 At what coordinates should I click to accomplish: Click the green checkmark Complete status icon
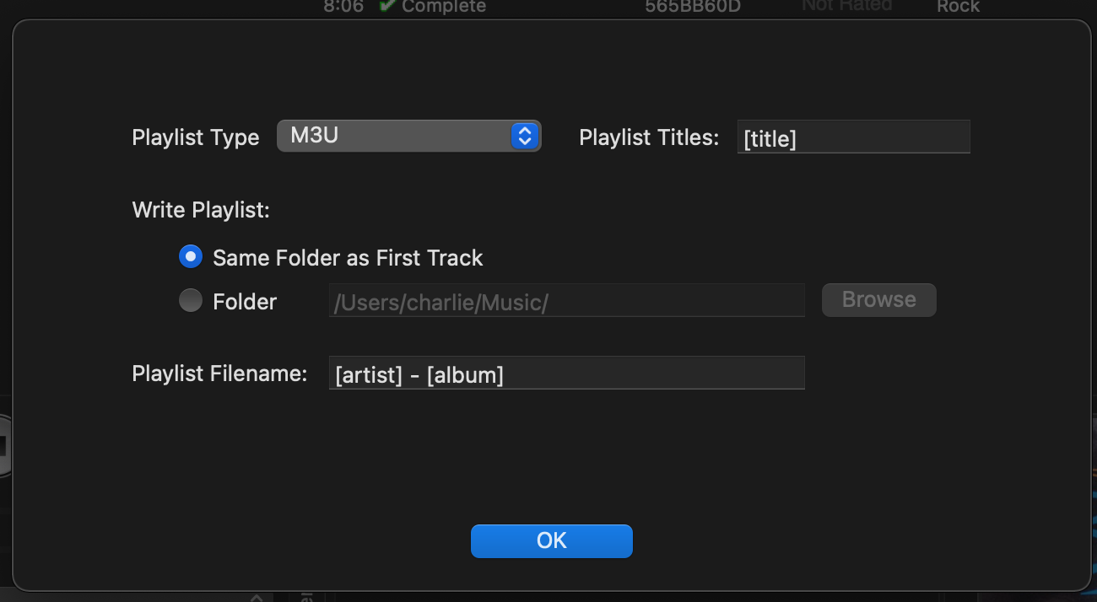pyautogui.click(x=386, y=6)
